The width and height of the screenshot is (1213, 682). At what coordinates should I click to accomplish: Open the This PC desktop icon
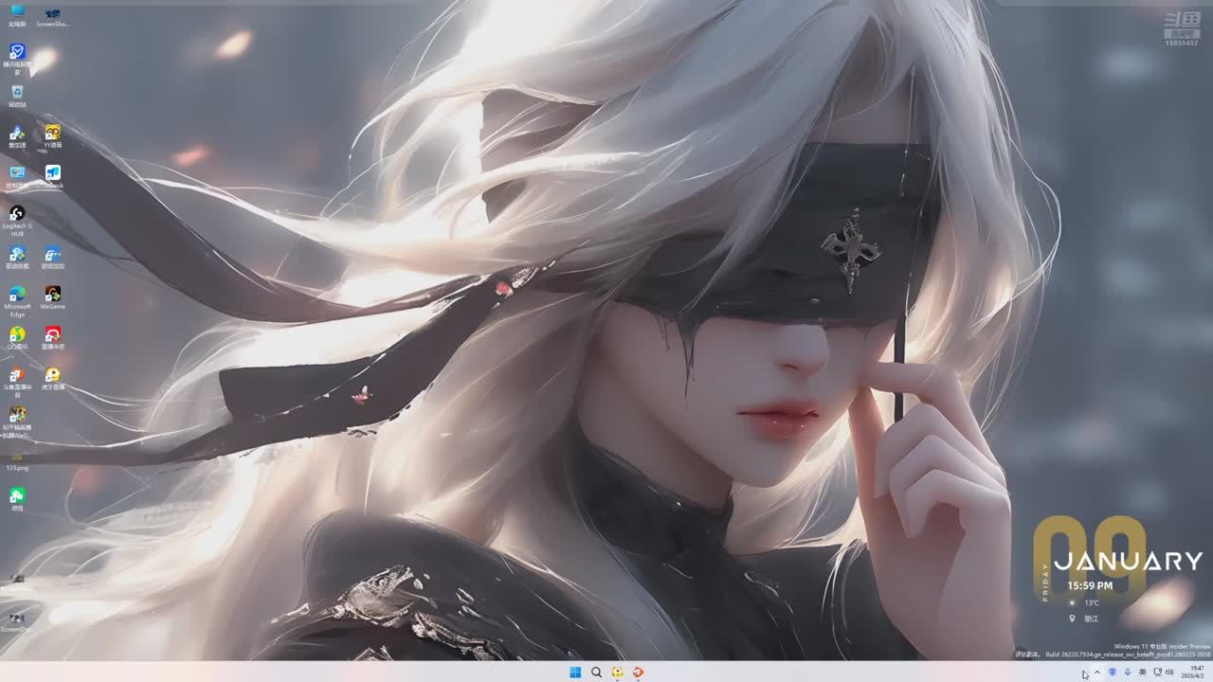pyautogui.click(x=17, y=11)
